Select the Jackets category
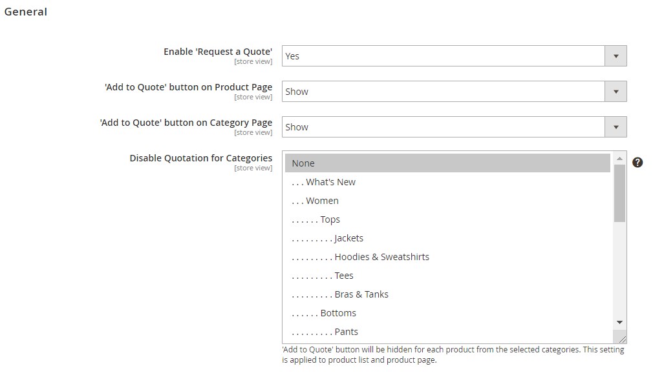Viewport: 653px width, 375px height. click(x=447, y=238)
